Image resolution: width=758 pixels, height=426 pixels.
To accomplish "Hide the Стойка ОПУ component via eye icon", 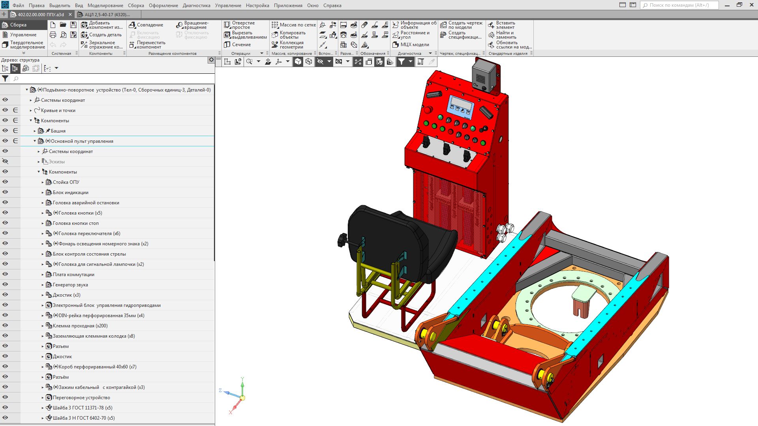I will click(5, 182).
